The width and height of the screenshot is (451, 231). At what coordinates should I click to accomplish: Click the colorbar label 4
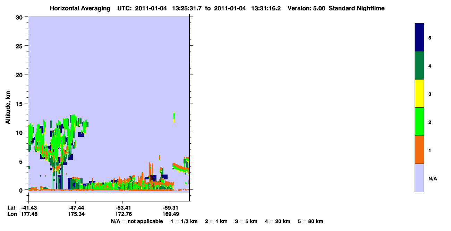(x=430, y=65)
